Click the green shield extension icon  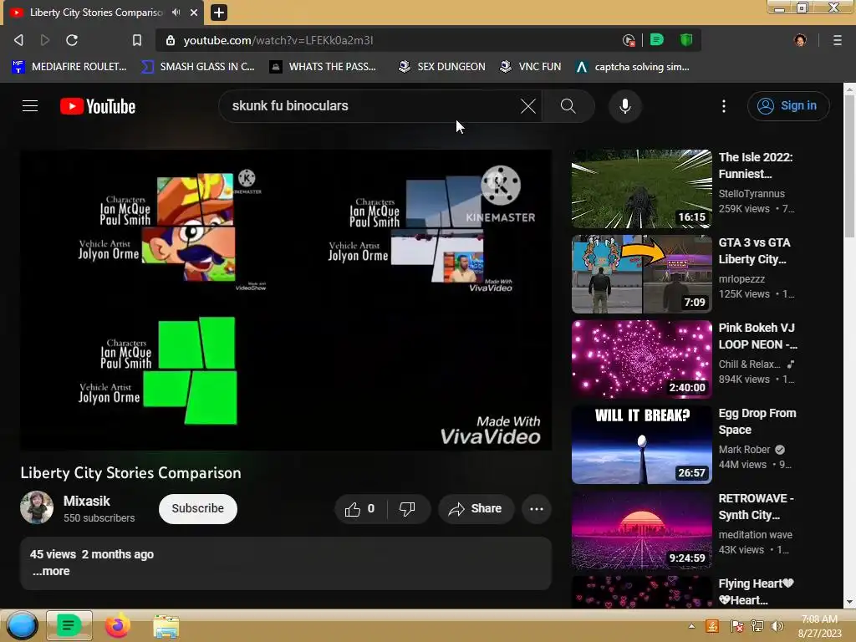click(x=686, y=40)
